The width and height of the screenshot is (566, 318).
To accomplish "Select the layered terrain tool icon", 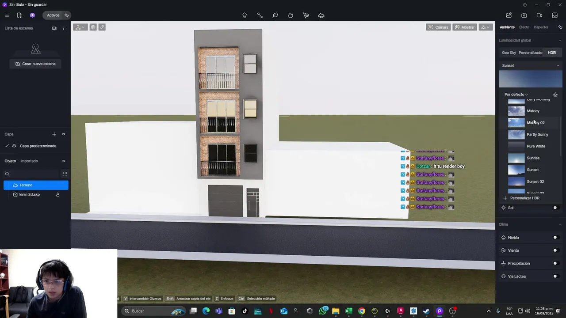I will click(321, 15).
